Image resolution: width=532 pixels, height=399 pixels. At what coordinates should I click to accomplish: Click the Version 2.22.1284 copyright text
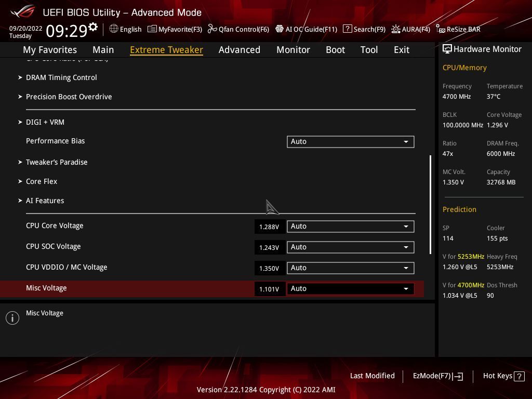pyautogui.click(x=266, y=390)
